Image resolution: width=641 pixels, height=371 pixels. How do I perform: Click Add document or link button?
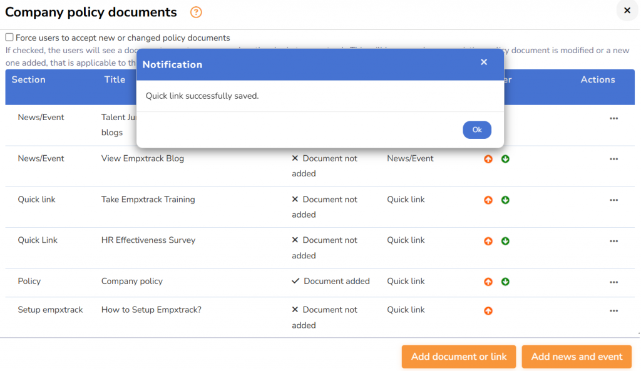(459, 357)
